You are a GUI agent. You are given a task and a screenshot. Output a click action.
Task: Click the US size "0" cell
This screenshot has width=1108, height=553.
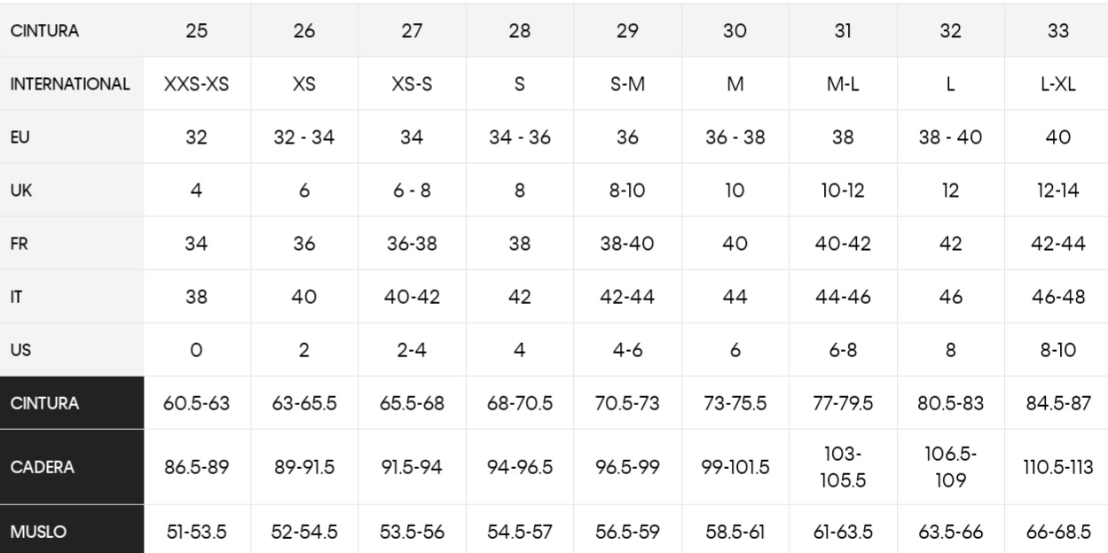click(197, 350)
